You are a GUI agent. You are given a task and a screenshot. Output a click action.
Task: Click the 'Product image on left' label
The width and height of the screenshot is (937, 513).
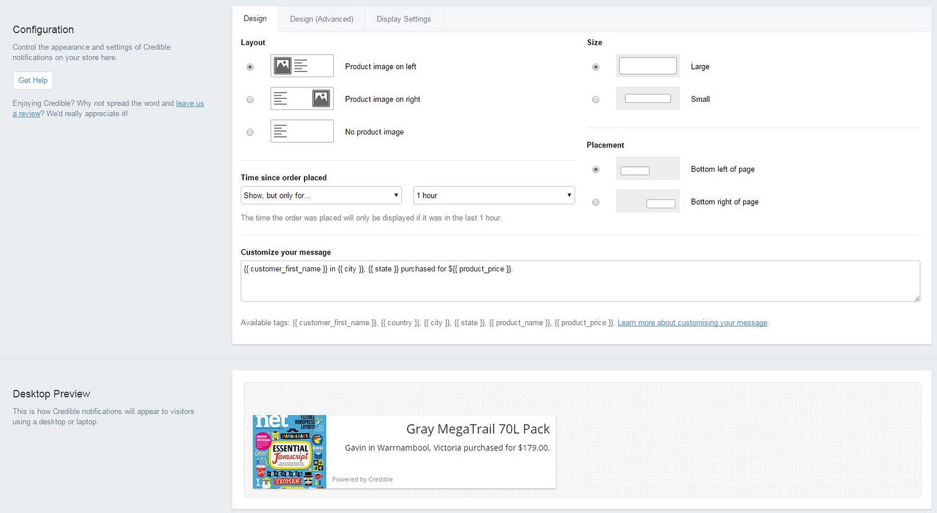point(381,67)
